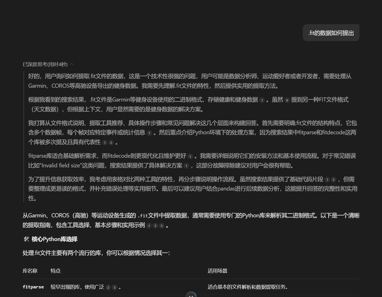
Task: Open citation 1 after 特定事件或统计信息
Action: pyautogui.click(x=149, y=133)
